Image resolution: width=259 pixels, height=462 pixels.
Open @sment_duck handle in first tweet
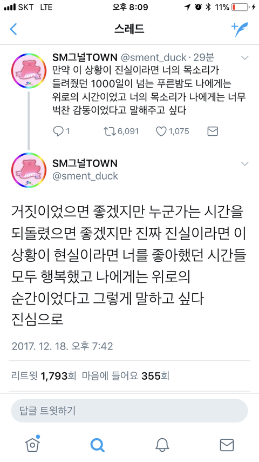click(x=154, y=57)
